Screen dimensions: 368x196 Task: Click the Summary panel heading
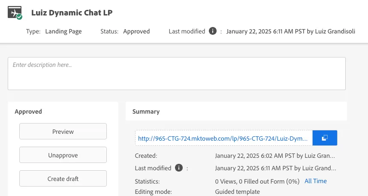click(x=146, y=112)
